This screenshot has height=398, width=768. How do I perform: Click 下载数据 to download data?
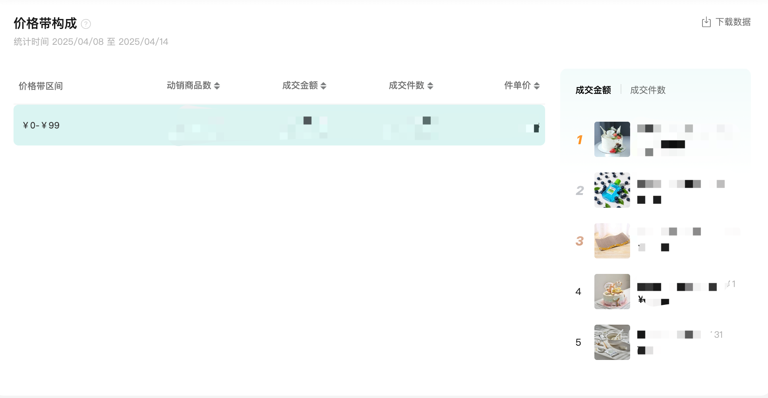coord(733,22)
